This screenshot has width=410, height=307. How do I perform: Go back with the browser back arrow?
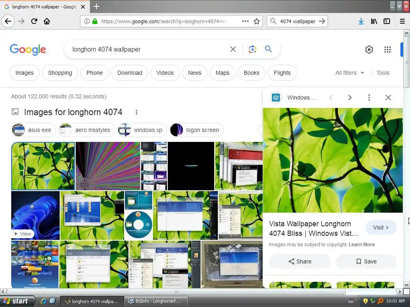tap(8, 21)
